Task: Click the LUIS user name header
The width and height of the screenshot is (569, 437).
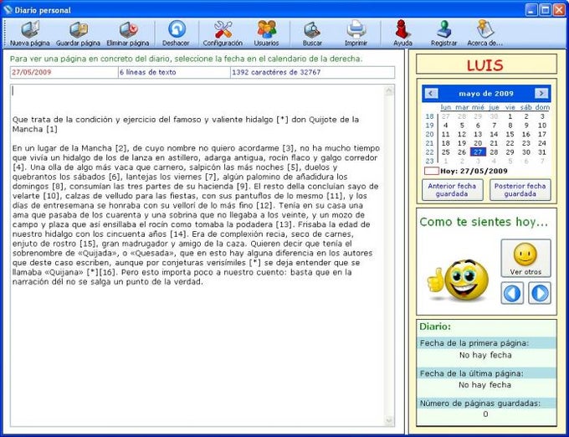Action: coord(486,64)
